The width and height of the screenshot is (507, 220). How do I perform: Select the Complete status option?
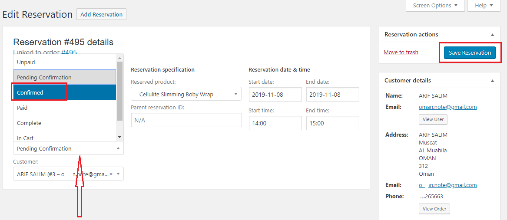click(29, 123)
